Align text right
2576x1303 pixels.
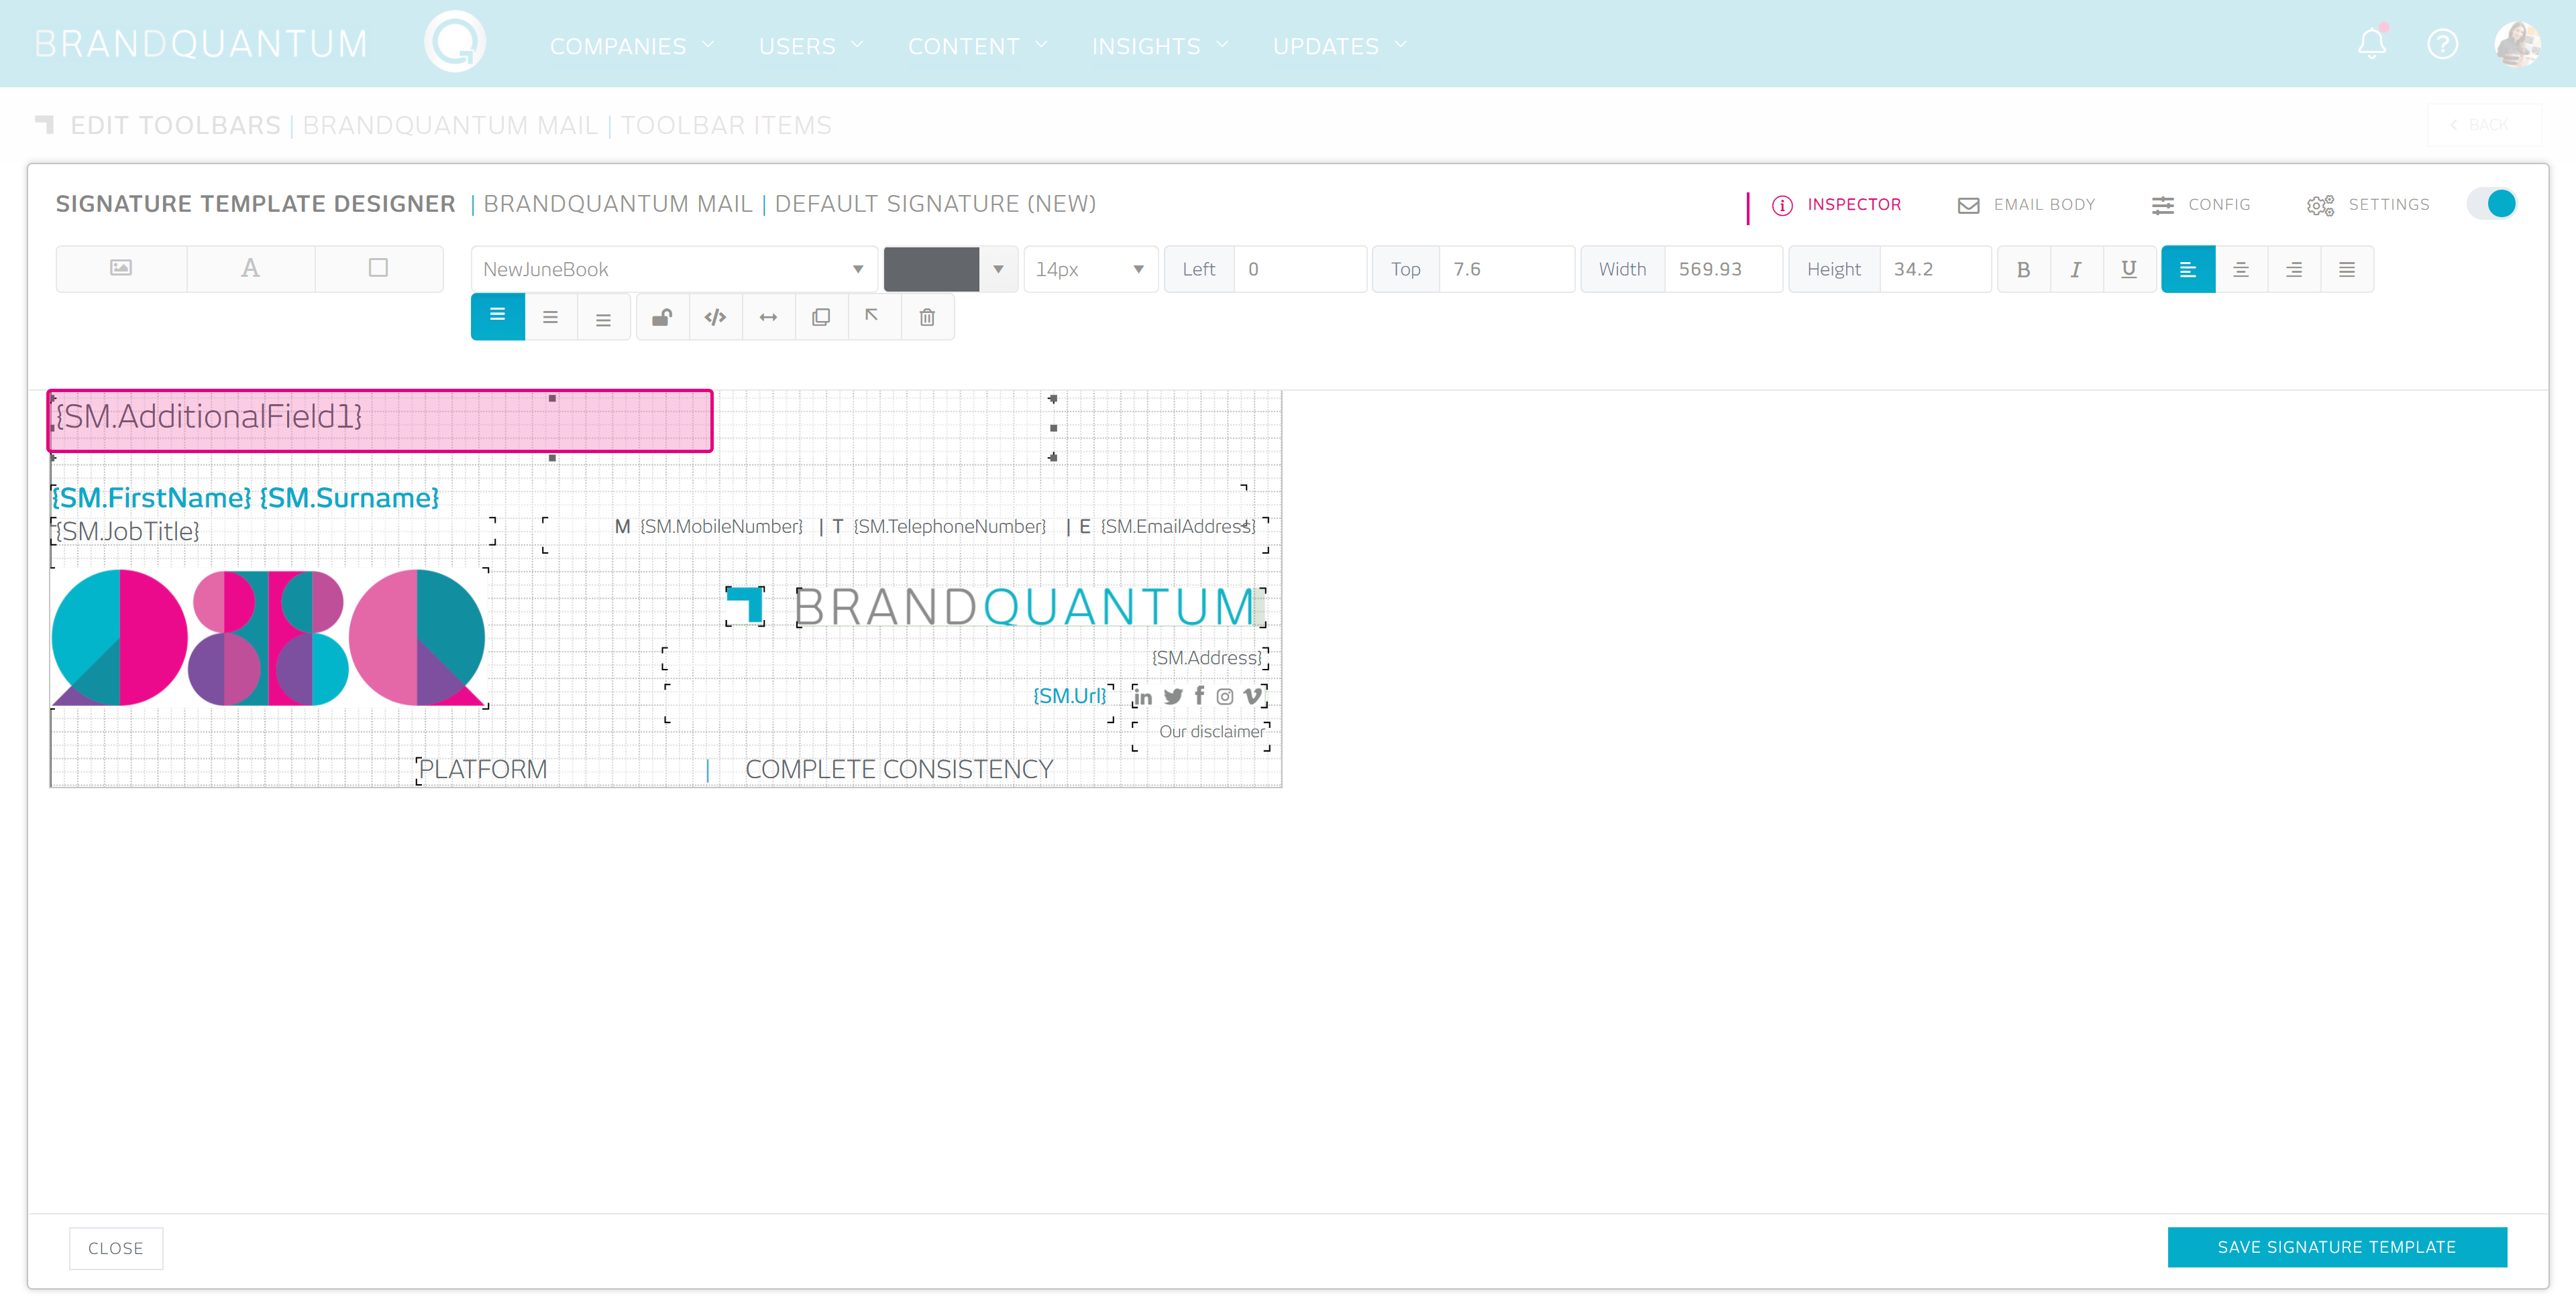coord(2294,269)
